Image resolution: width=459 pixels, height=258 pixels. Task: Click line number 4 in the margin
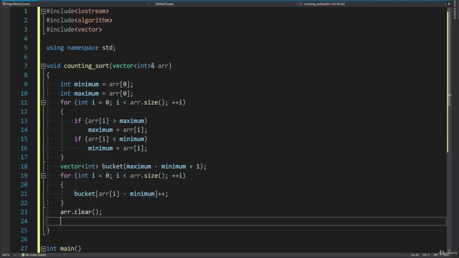pos(25,39)
